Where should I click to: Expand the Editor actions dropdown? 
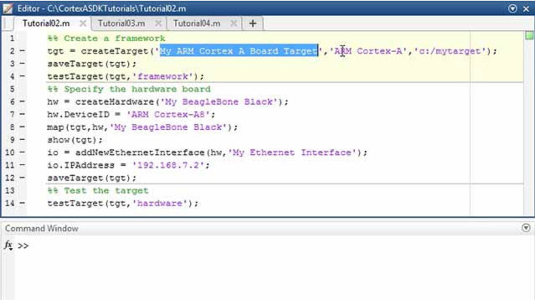pos(513,8)
